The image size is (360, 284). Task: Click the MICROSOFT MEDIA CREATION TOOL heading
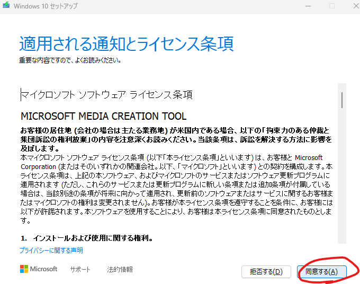tap(104, 116)
